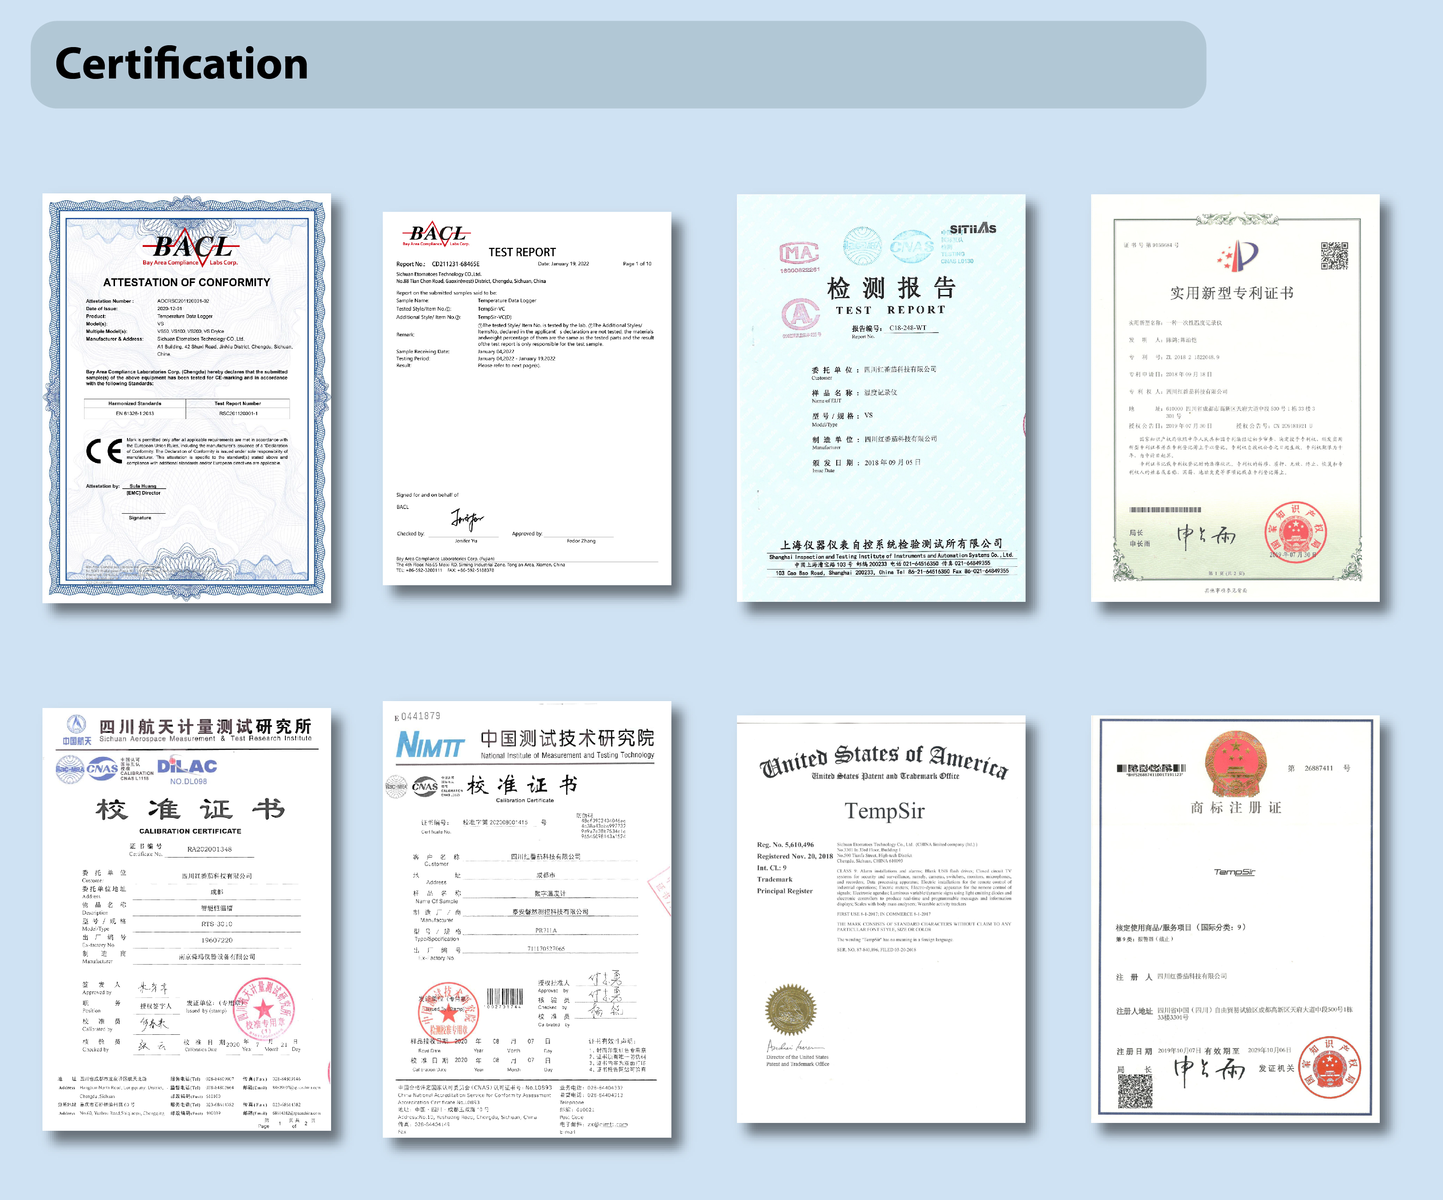
Task: Click the 'Registered Nov. 20, 2018' text
Action: click(795, 857)
